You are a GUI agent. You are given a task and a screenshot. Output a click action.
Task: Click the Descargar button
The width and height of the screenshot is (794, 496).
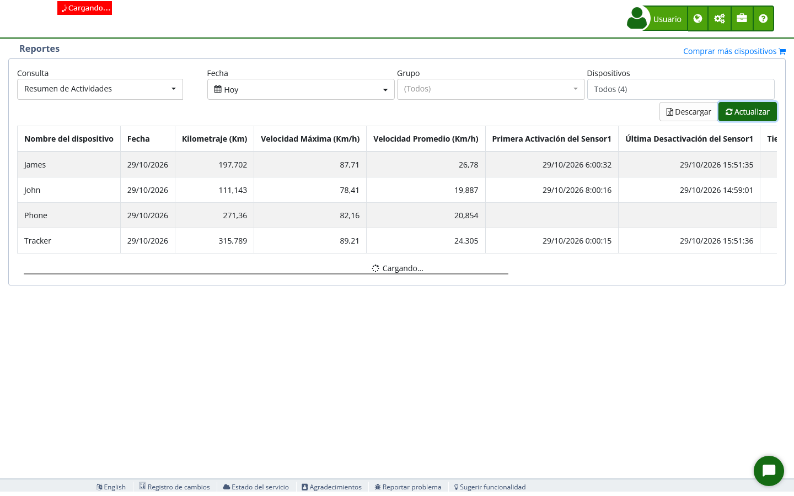(x=689, y=112)
